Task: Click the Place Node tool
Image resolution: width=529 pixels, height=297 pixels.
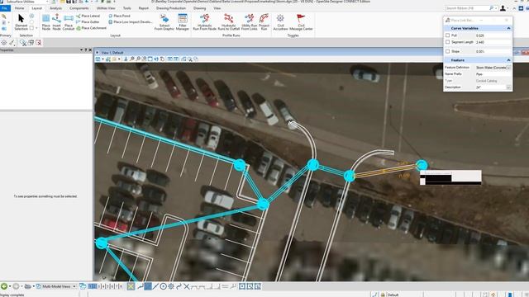Action: 46,22
